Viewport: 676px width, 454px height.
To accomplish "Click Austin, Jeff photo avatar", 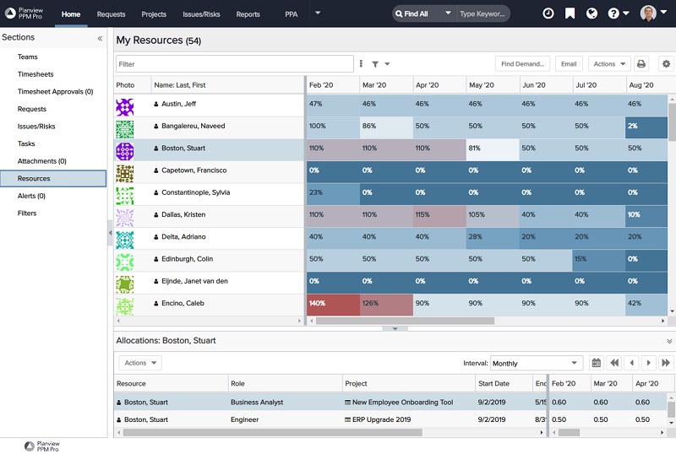I will (x=124, y=107).
